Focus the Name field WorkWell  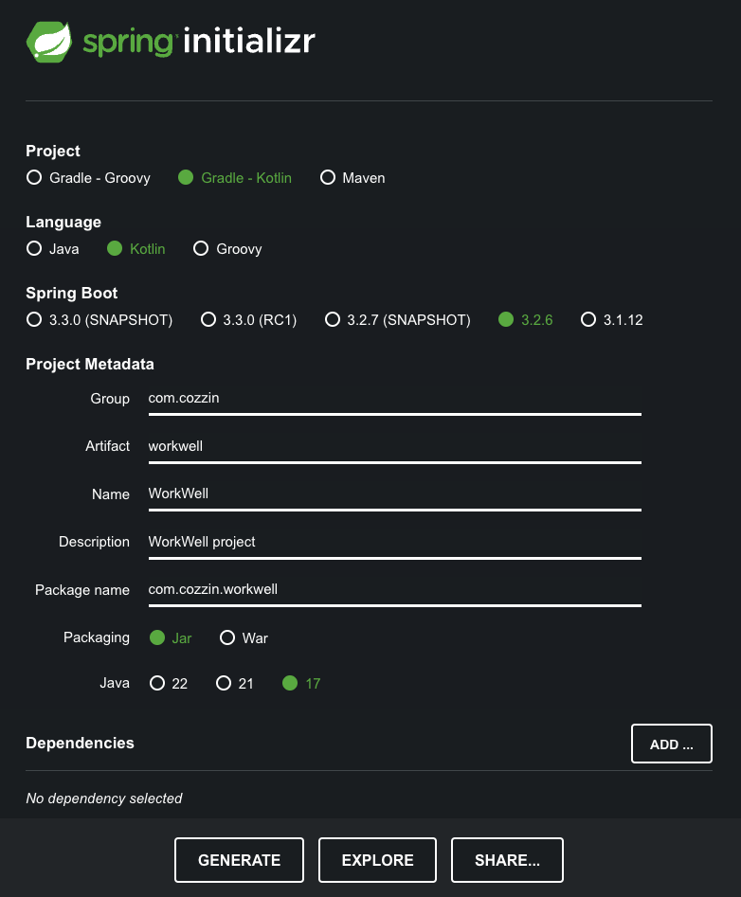(395, 494)
